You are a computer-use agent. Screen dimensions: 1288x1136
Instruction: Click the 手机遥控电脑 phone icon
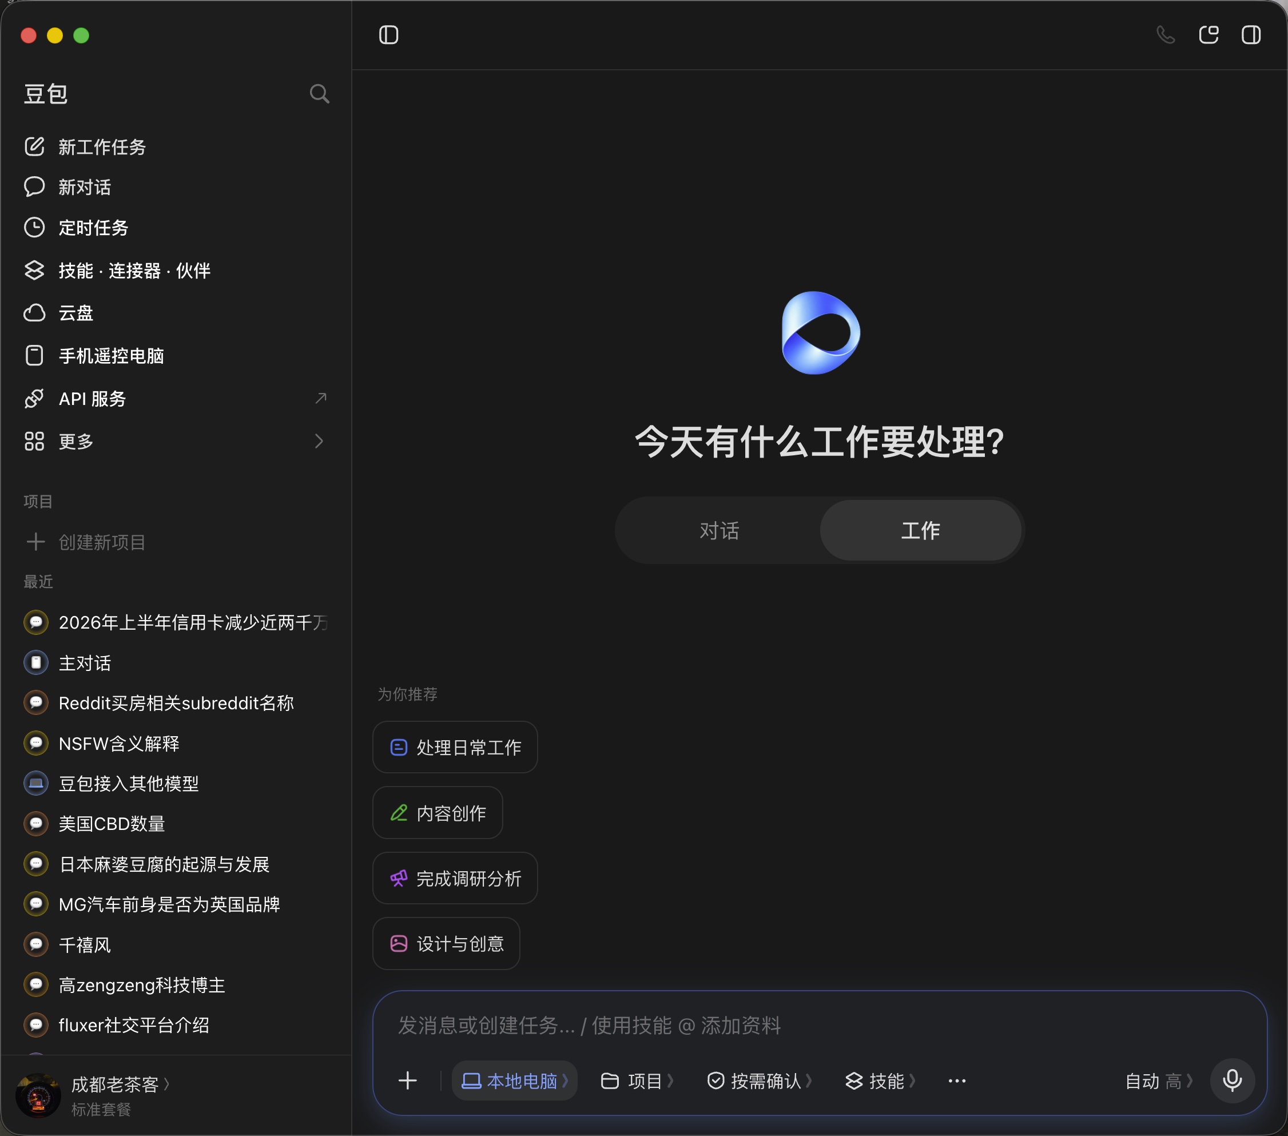tap(35, 355)
